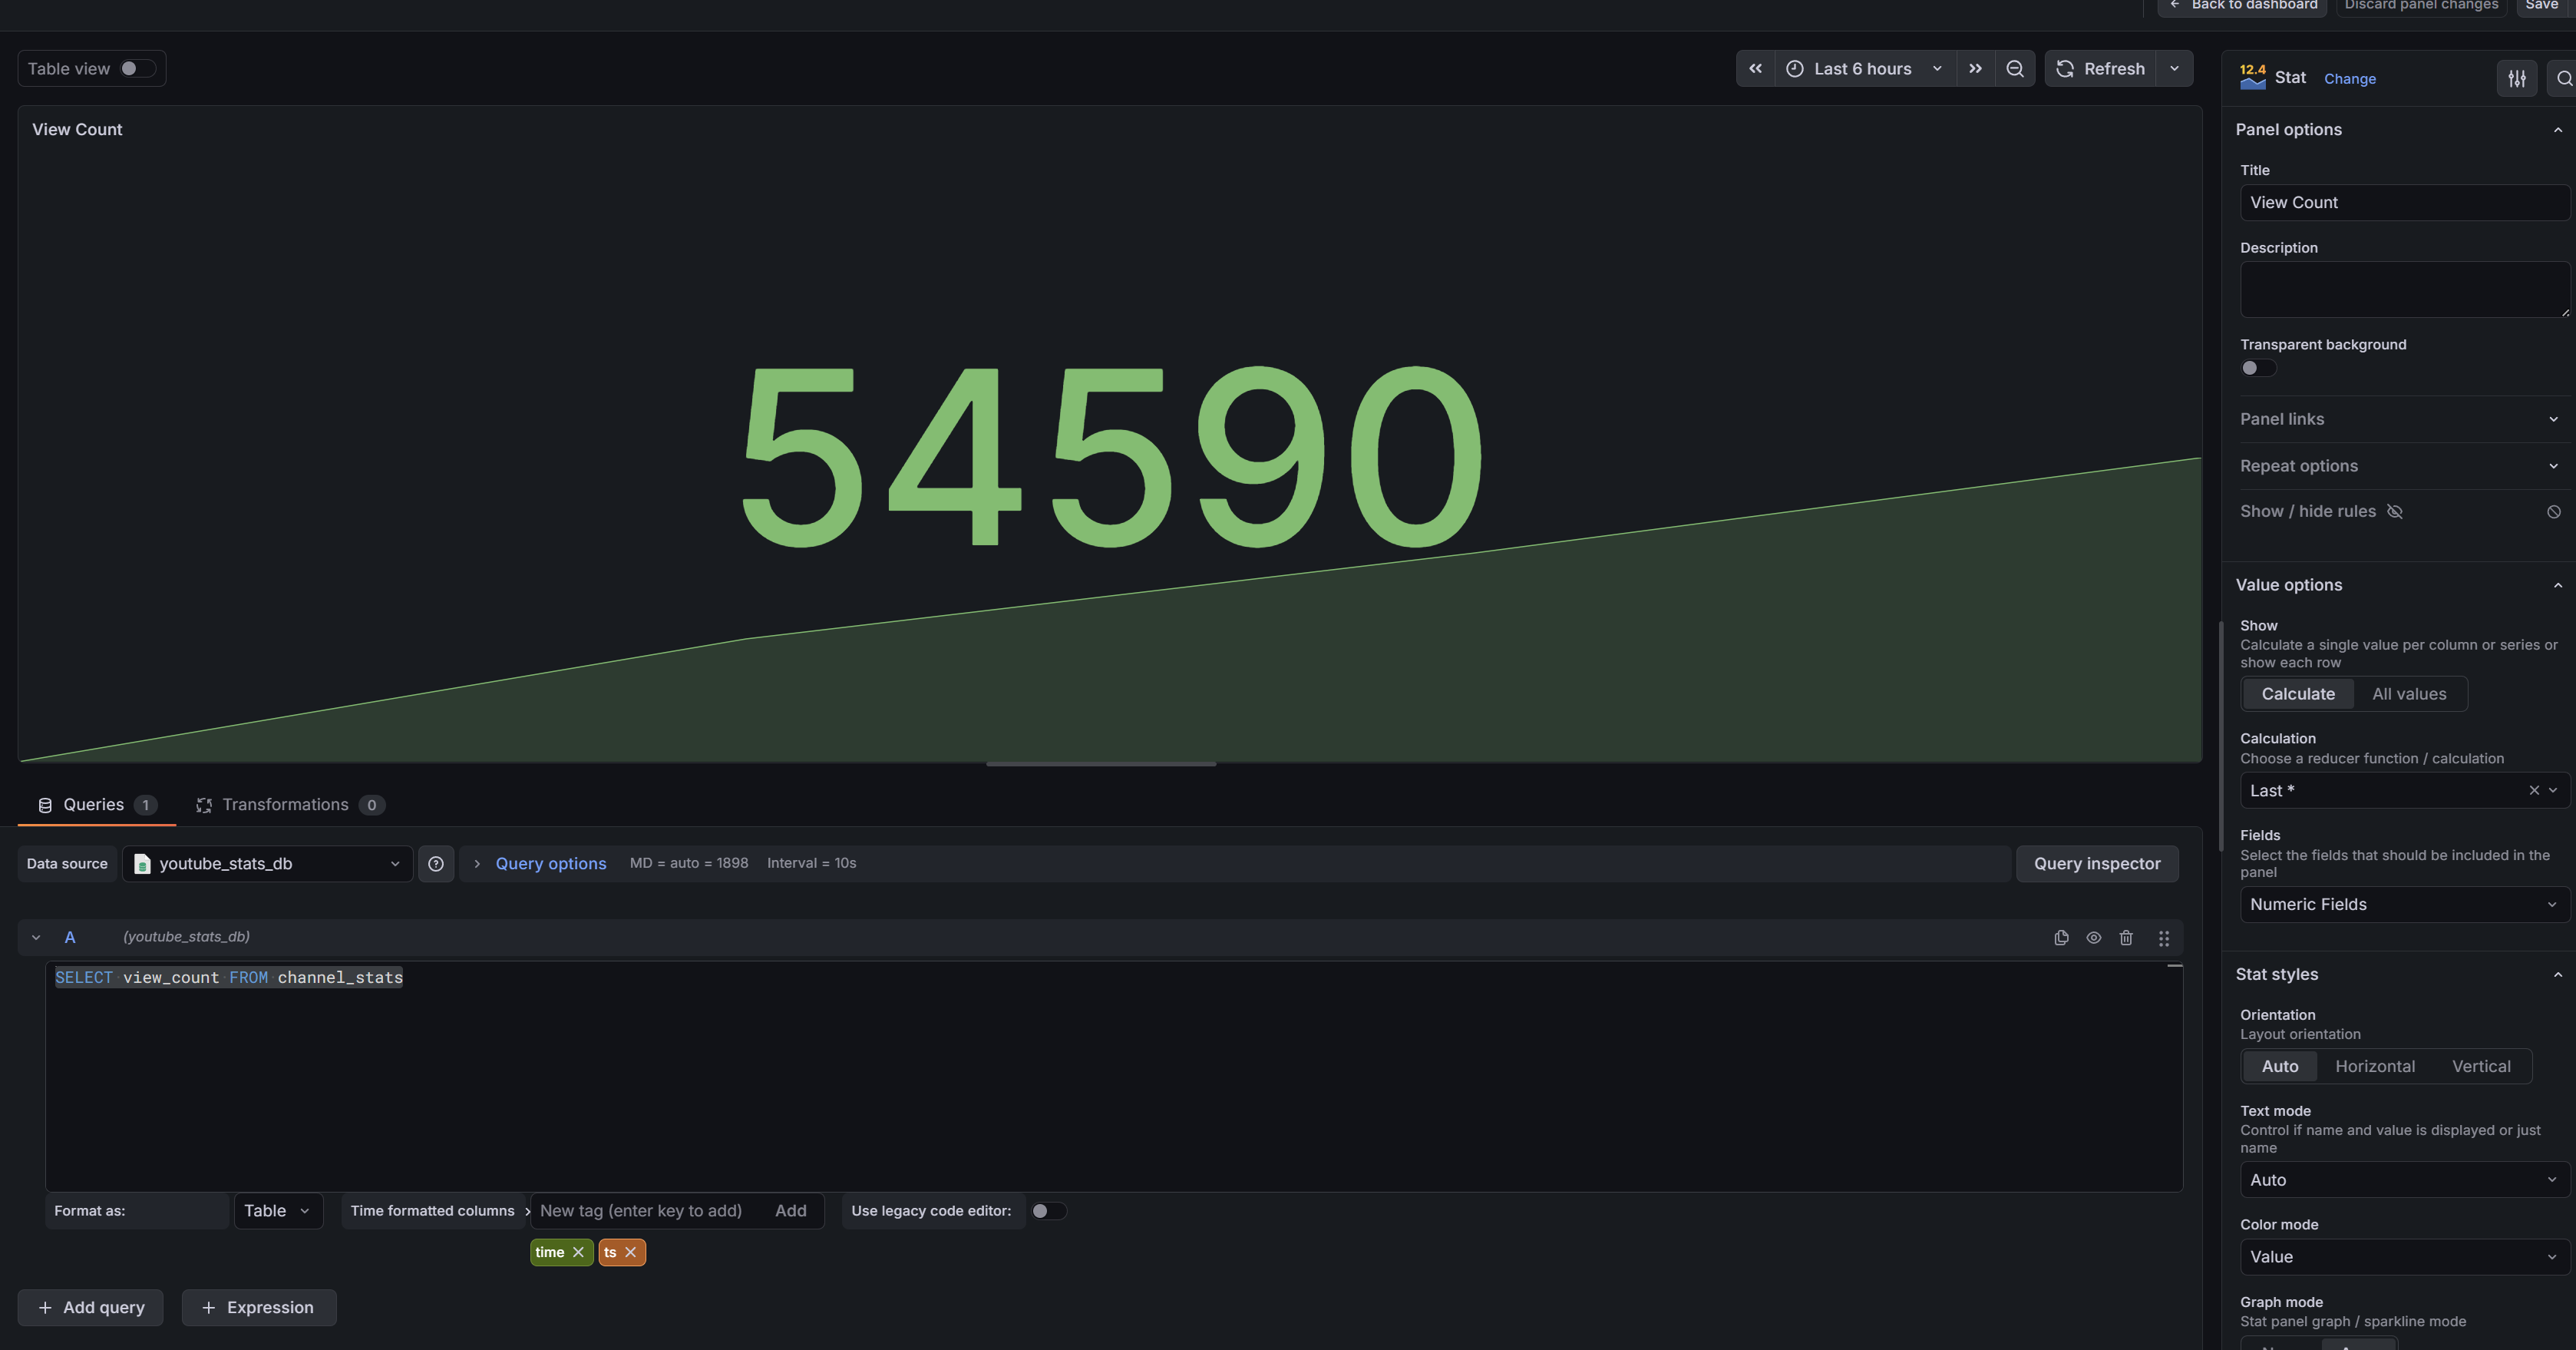This screenshot has height=1350, width=2576.
Task: Switch to the Transformations tab
Action: tap(290, 806)
